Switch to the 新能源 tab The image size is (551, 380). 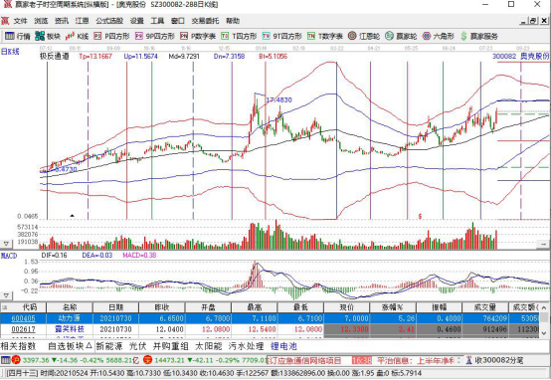(x=109, y=346)
